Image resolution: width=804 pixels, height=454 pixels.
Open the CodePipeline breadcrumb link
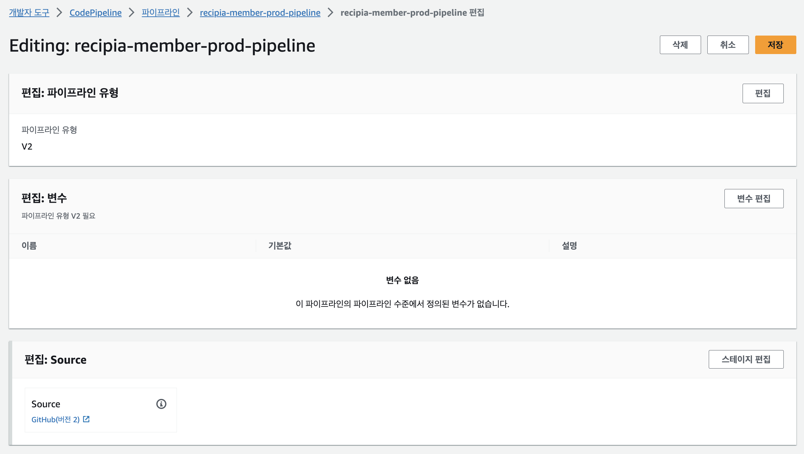95,13
